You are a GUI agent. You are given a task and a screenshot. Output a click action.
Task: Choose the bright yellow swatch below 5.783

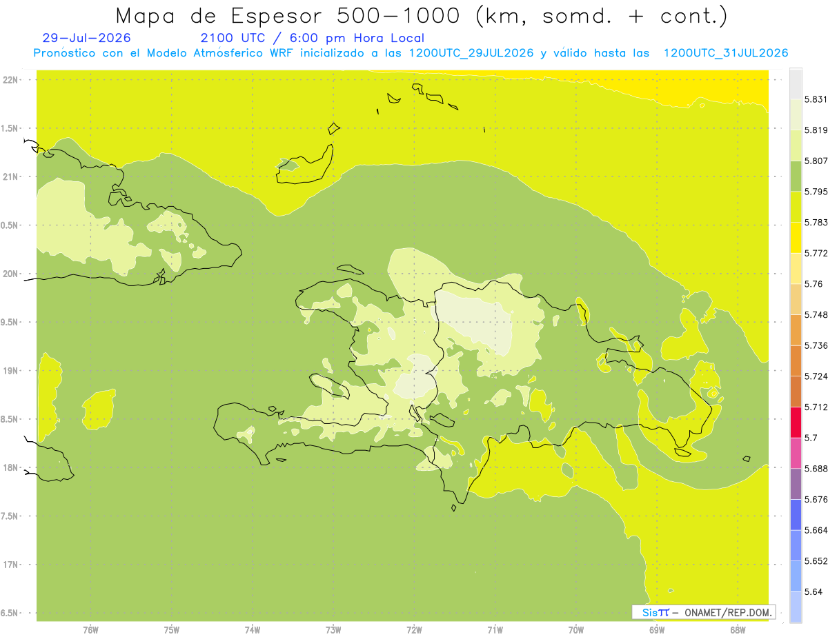tap(796, 237)
